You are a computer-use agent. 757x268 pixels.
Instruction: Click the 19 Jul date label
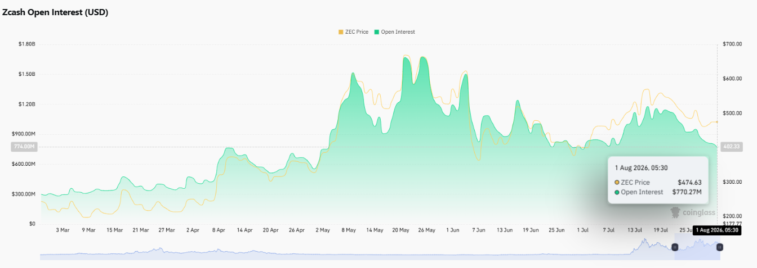click(660, 230)
